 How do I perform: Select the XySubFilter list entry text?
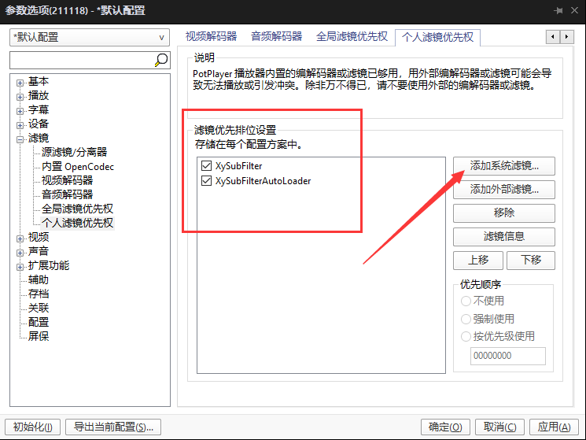coord(239,165)
